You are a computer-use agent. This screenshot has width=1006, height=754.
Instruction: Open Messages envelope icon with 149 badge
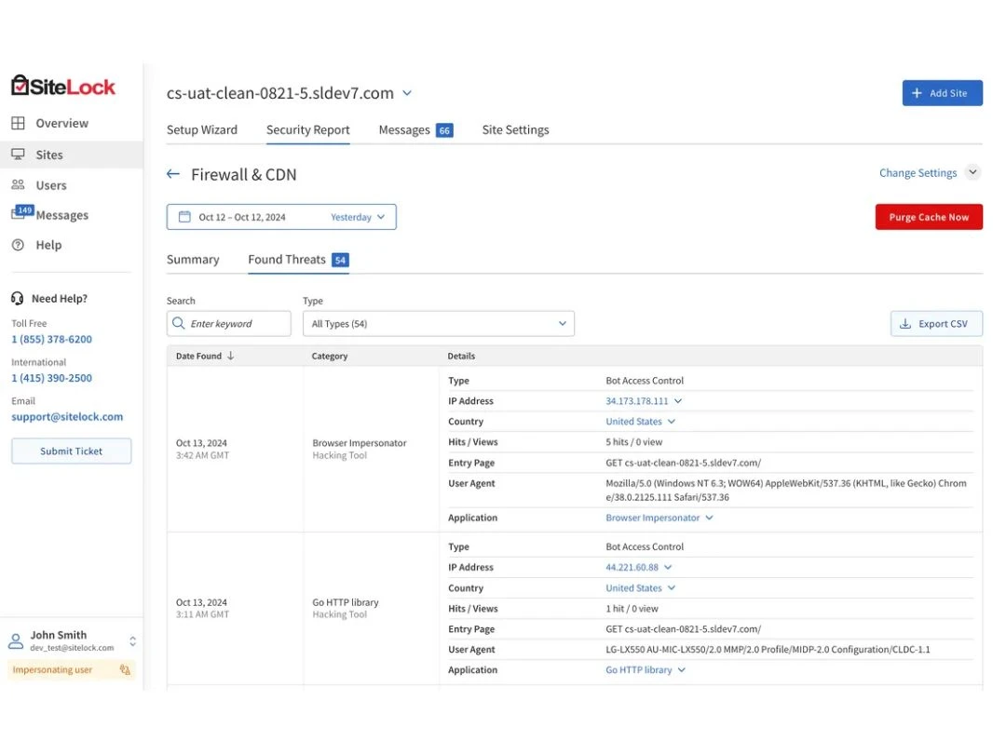pos(21,212)
